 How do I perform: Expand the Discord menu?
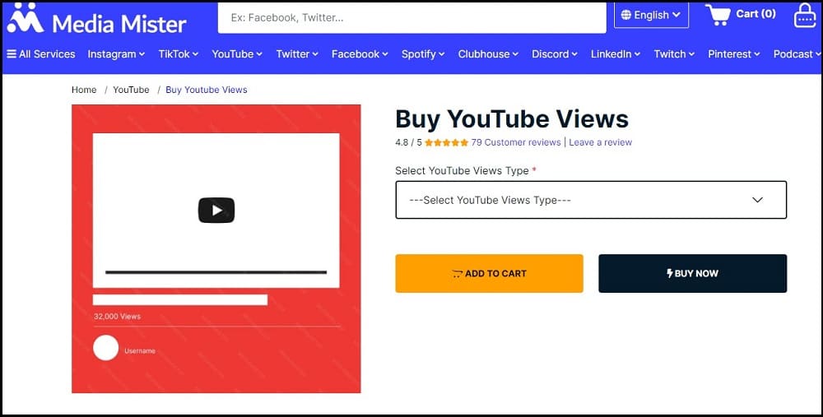point(554,54)
